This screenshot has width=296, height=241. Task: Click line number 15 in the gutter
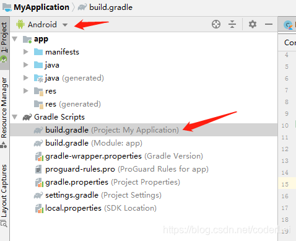pos(285,184)
